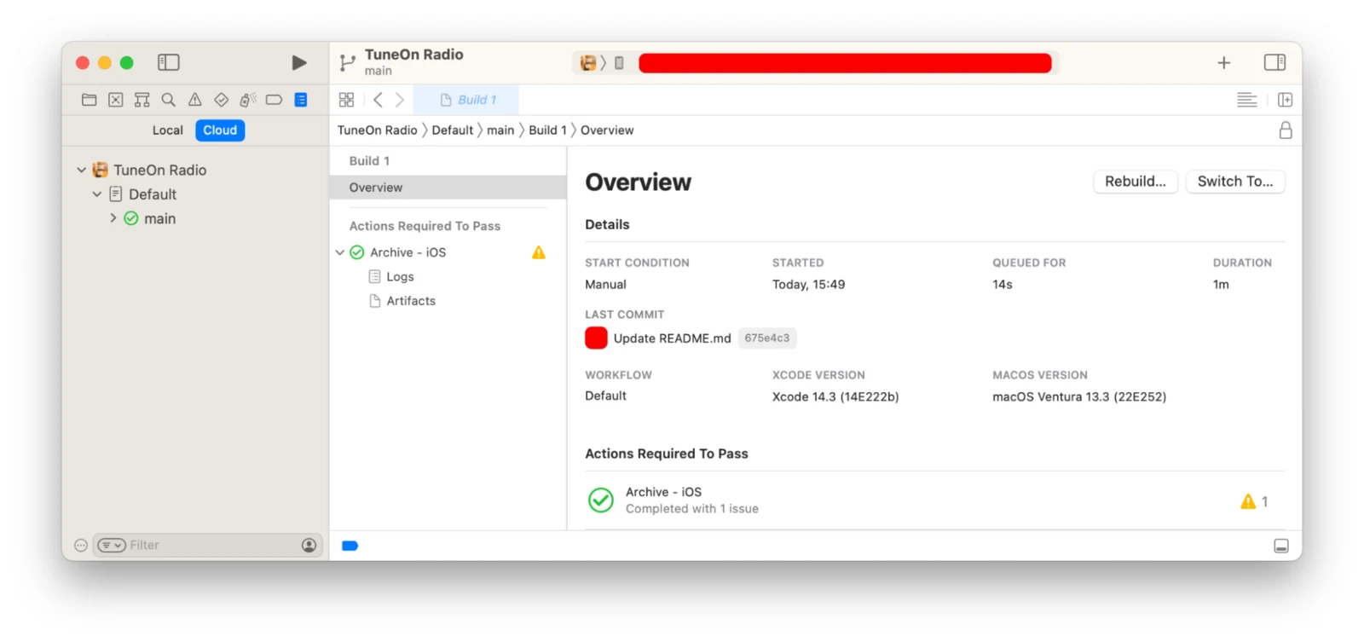The height and width of the screenshot is (642, 1364).
Task: Collapse the Archive - iOS action
Action: (x=340, y=252)
